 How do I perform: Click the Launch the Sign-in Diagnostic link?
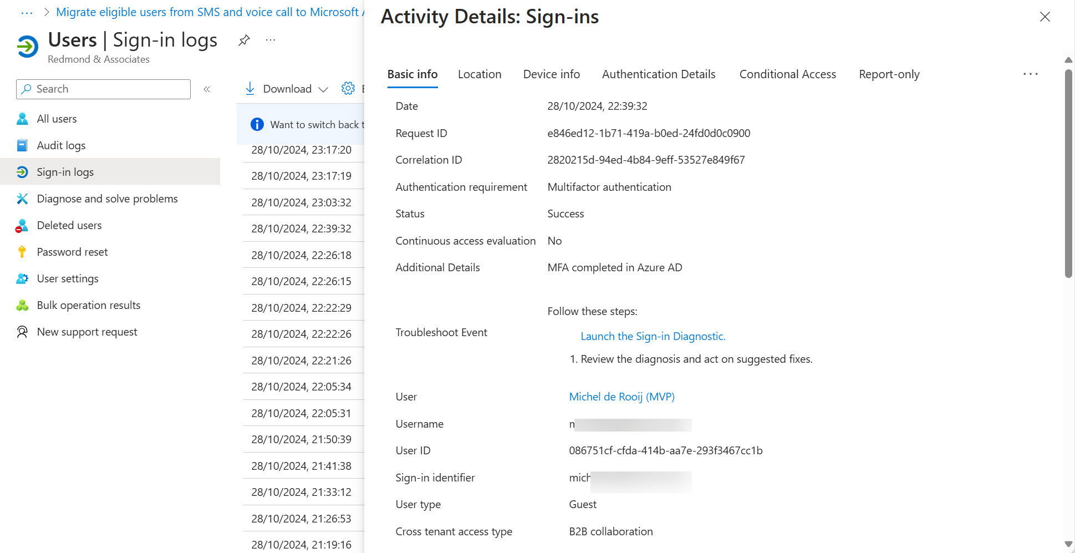tap(653, 336)
